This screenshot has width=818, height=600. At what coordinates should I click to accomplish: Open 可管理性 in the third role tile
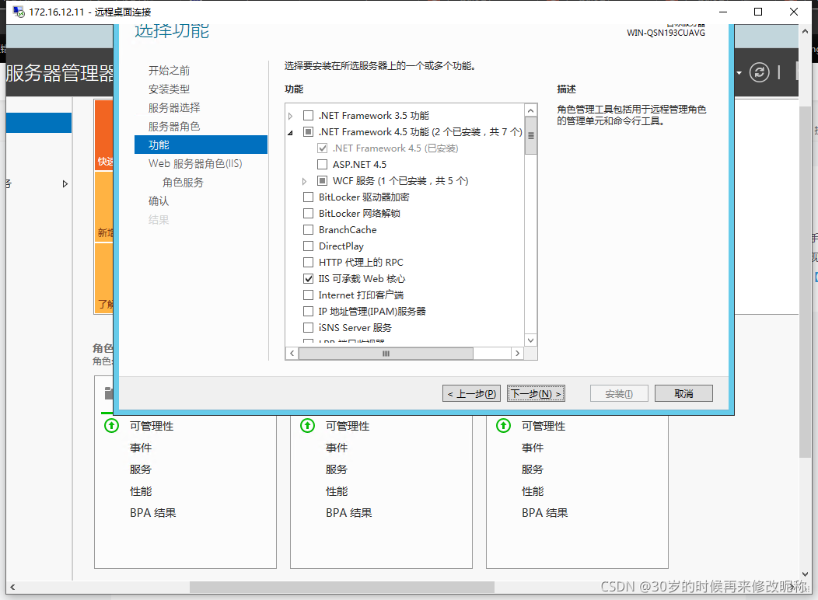tap(544, 427)
